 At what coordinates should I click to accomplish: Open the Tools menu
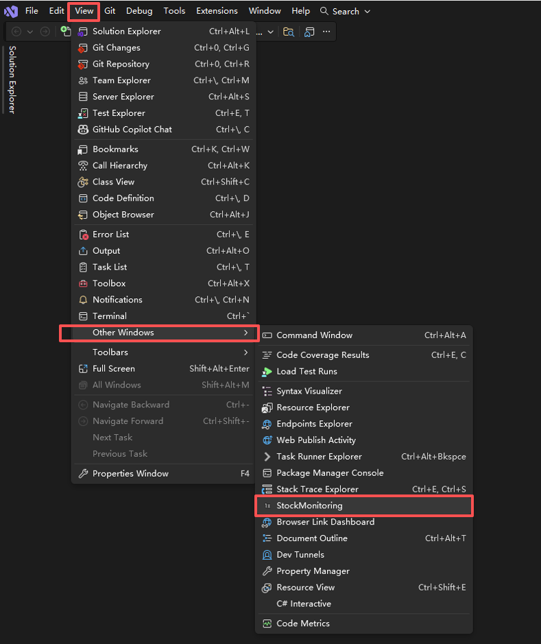(x=174, y=11)
